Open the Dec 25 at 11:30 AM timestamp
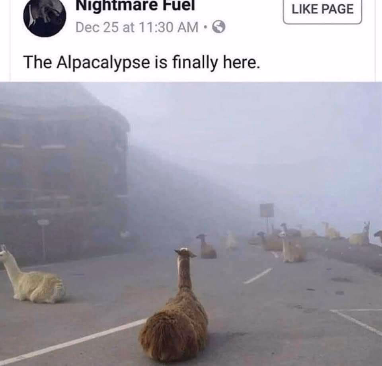The width and height of the screenshot is (382, 366). pyautogui.click(x=136, y=27)
